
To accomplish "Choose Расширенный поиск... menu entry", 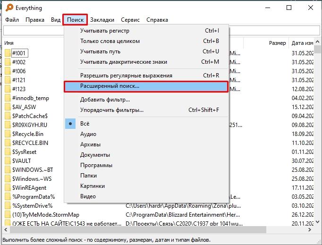I will coord(146,86).
